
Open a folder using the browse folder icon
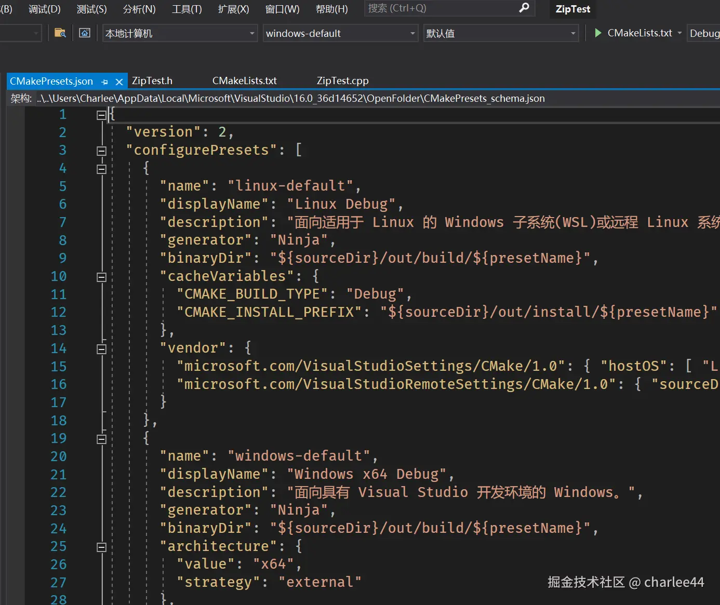[60, 33]
